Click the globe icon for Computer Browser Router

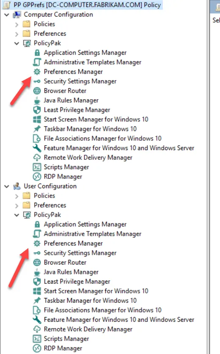coord(37,91)
